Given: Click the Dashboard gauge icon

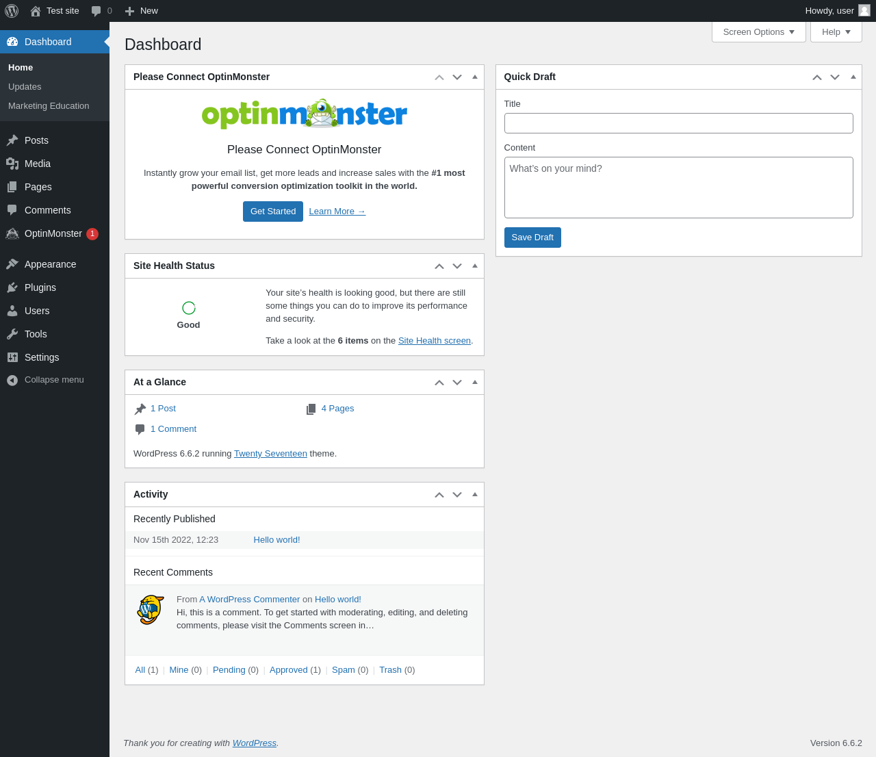Looking at the screenshot, I should (12, 42).
